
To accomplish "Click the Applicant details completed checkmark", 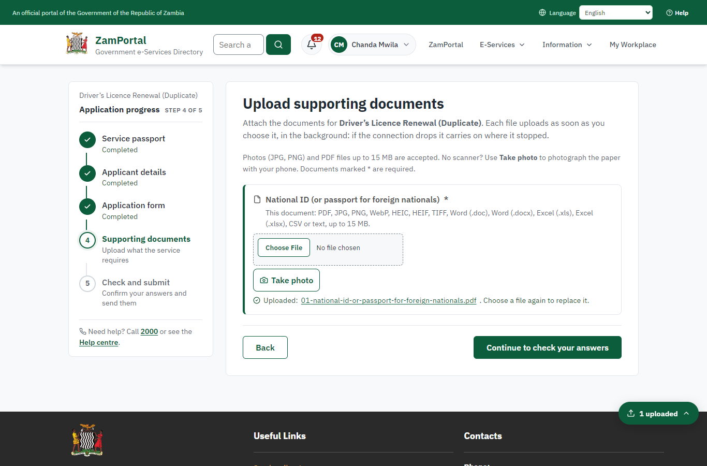I will 87,173.
